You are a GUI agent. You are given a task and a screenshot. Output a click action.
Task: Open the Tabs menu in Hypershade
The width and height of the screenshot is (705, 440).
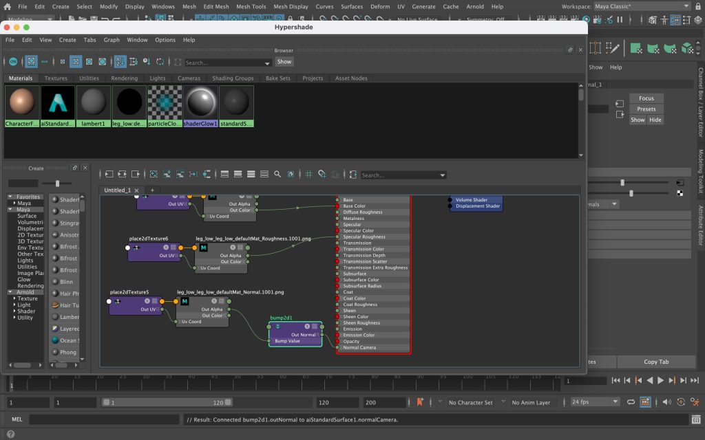pyautogui.click(x=90, y=40)
